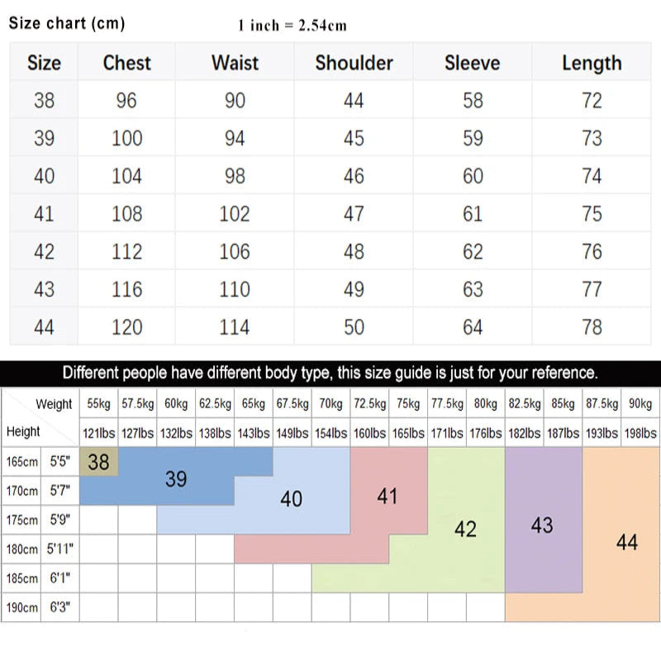Select the "1 inch = 2.54cm" note
The width and height of the screenshot is (661, 661).
point(292,26)
